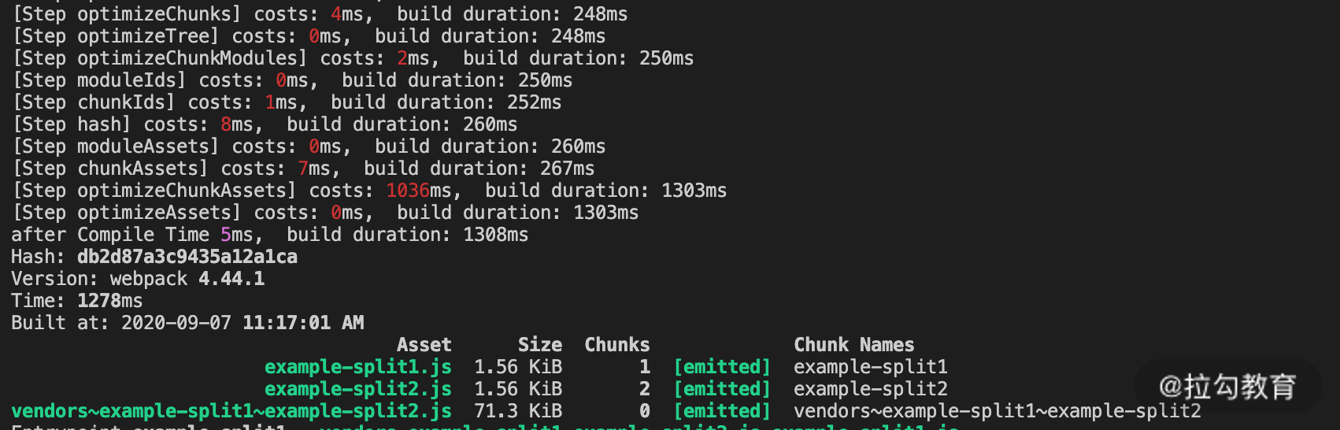Click the Built at timestamp 11:17:01 AM
Screen dimensions: 1340x430
tap(303, 323)
